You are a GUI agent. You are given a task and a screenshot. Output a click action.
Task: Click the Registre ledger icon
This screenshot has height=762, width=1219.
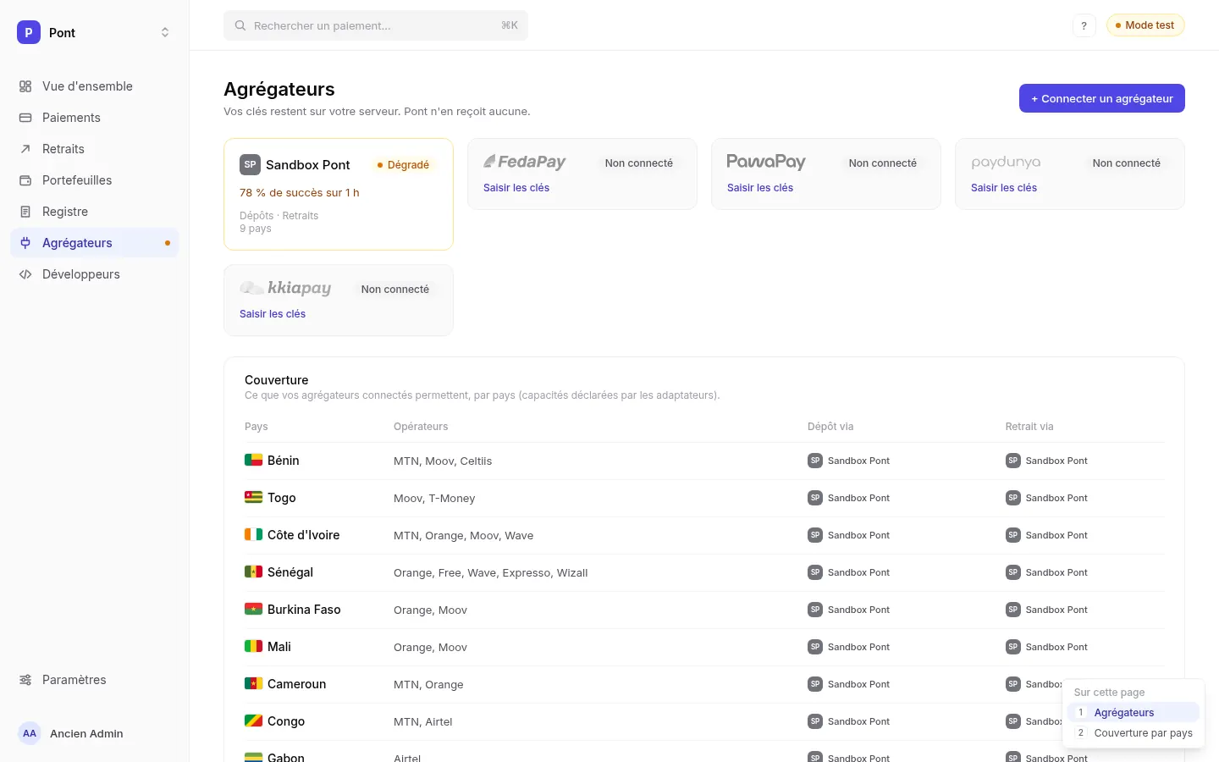pos(25,212)
